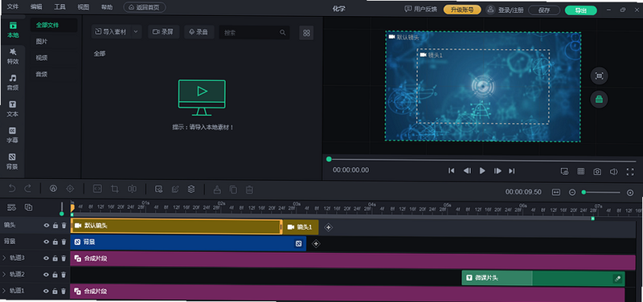Click the timeline zoom slider handle
Image resolution: width=643 pixels, height=302 pixels.
584,192
